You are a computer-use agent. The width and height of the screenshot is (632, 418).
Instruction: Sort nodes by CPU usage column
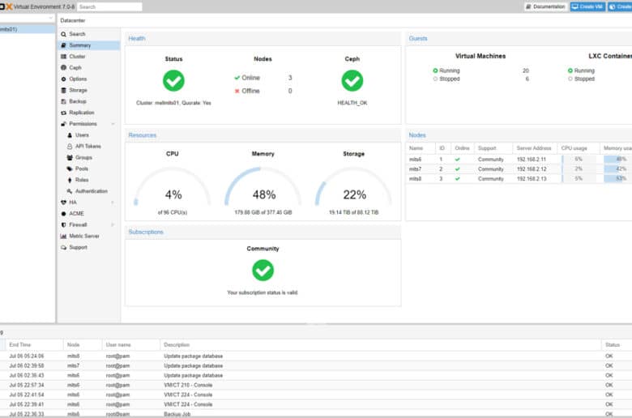578,148
